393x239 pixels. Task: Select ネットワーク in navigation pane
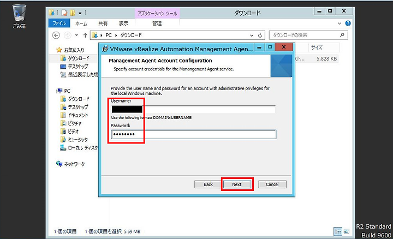click(74, 164)
